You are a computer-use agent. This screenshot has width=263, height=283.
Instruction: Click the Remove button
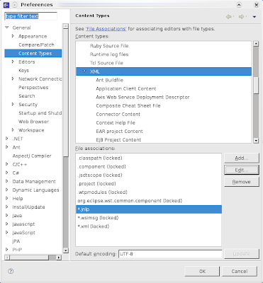tap(242, 182)
